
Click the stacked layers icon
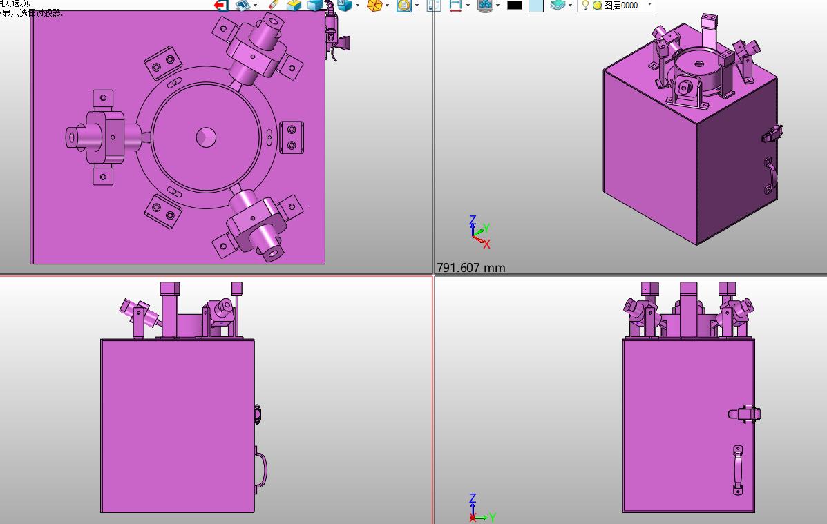click(558, 5)
